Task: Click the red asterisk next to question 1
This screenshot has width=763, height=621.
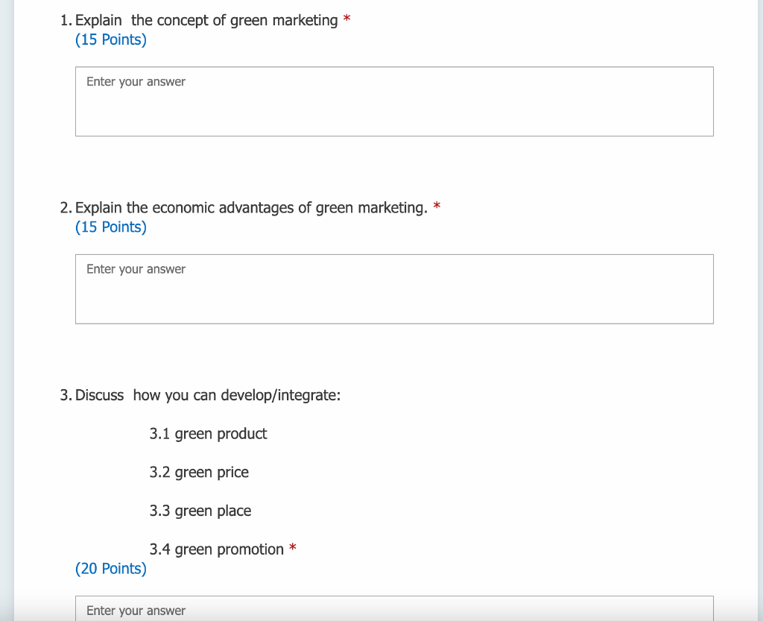Action: click(x=346, y=19)
